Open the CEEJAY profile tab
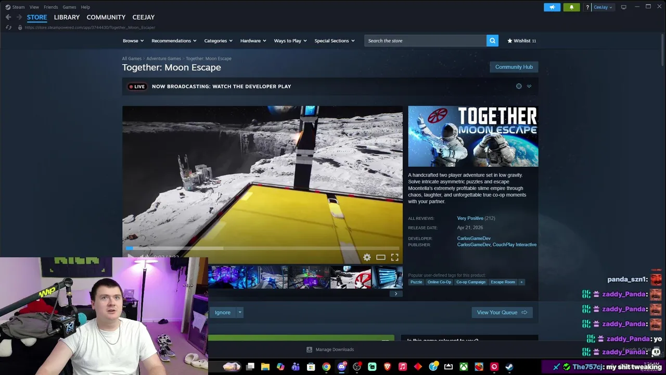This screenshot has width=666, height=375. point(144,17)
